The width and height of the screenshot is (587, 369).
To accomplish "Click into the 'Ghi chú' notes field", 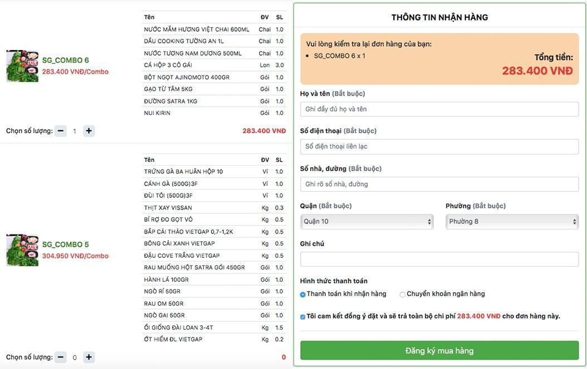I will [x=439, y=259].
